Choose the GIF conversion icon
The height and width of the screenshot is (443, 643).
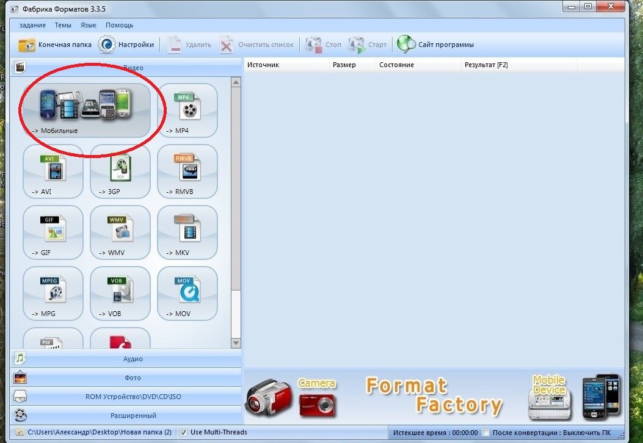pyautogui.click(x=53, y=232)
